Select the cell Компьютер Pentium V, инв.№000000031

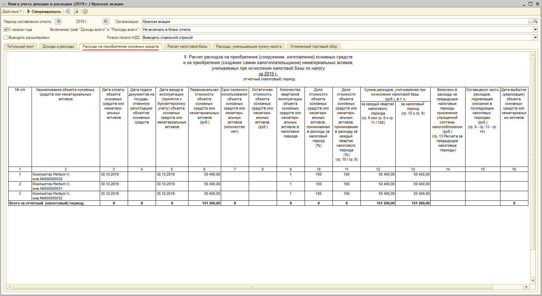click(x=66, y=186)
